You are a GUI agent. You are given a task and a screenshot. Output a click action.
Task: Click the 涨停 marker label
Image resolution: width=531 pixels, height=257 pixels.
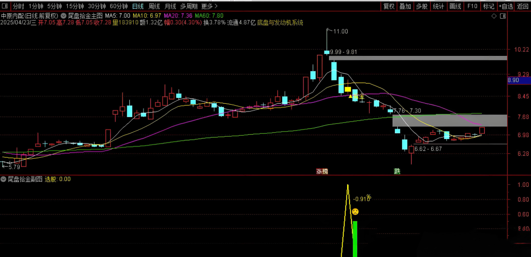click(322, 171)
